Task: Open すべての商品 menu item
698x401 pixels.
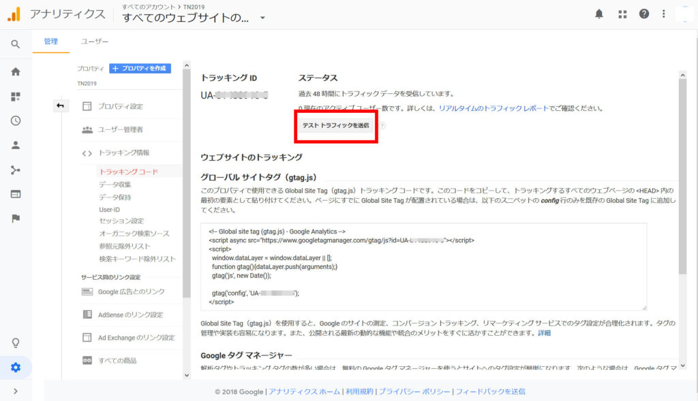Action: click(117, 361)
